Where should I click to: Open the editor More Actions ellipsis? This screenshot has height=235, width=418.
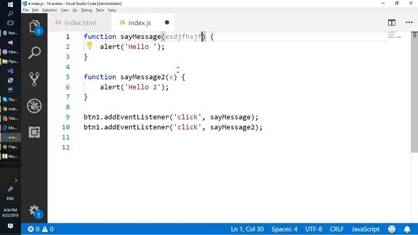[x=409, y=23]
